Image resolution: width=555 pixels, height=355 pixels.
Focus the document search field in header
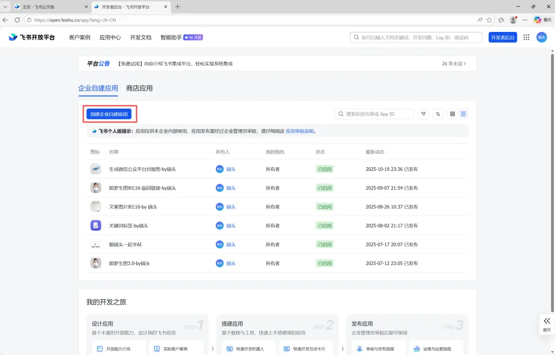point(416,37)
